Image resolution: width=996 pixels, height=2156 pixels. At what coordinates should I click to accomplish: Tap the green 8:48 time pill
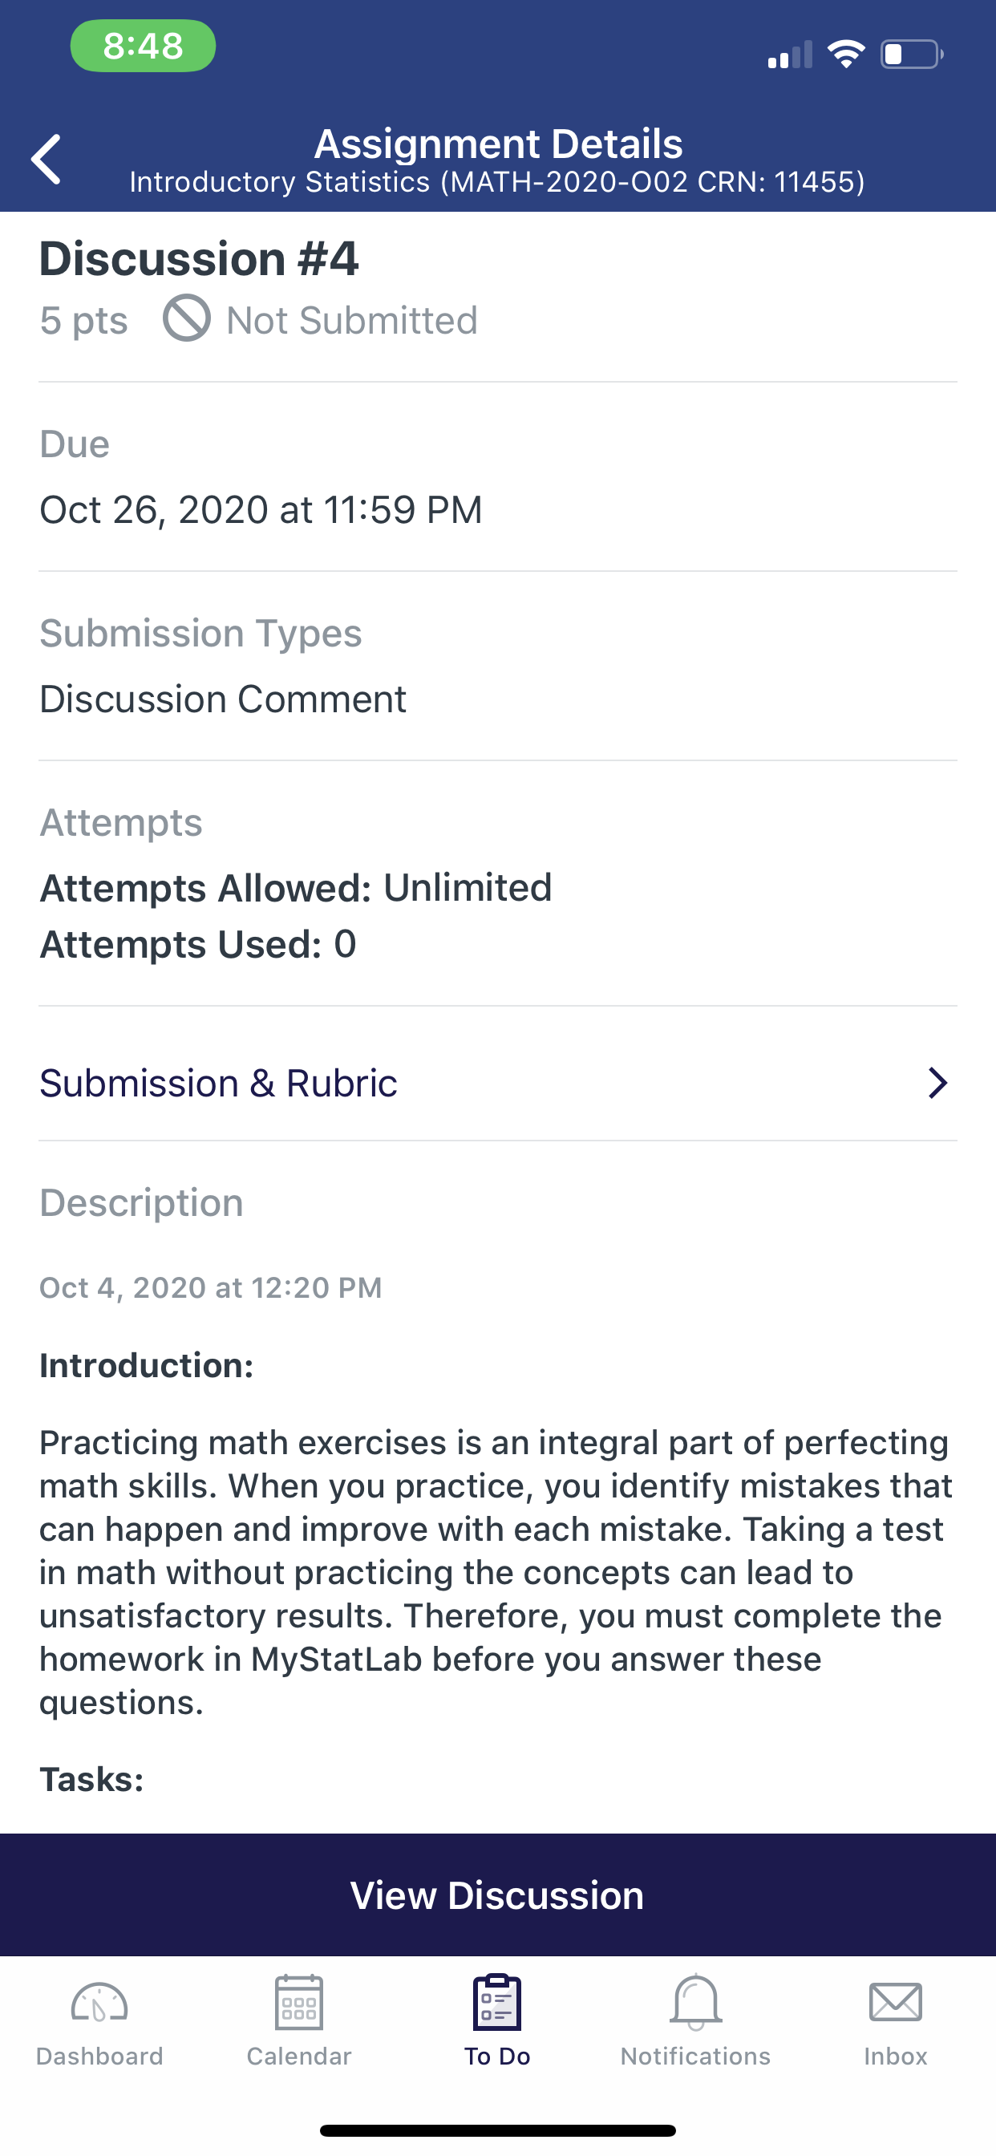click(143, 46)
